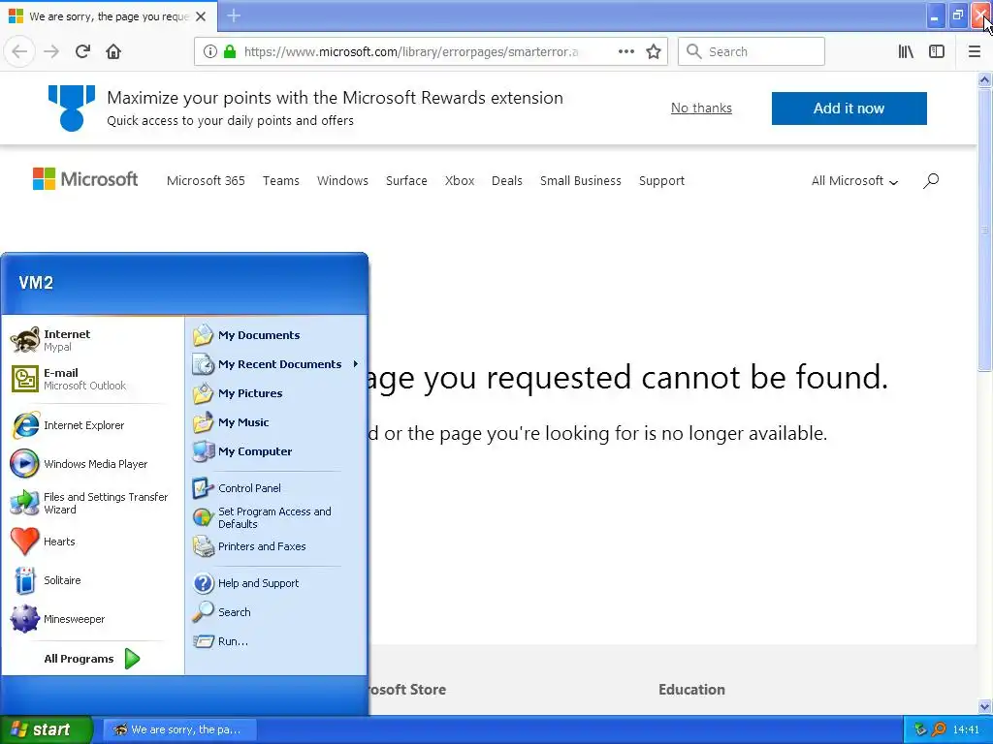
Task: Close the 'We are sorry' tab
Action: pos(201,16)
